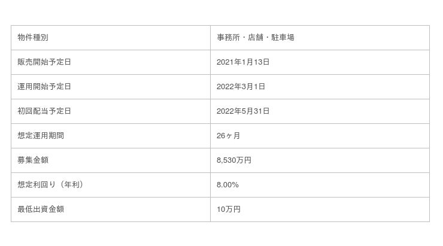Viewport: 443px width, 246px height.
Task: Select the 初回配当予定日 label cell
Action: (x=44, y=111)
